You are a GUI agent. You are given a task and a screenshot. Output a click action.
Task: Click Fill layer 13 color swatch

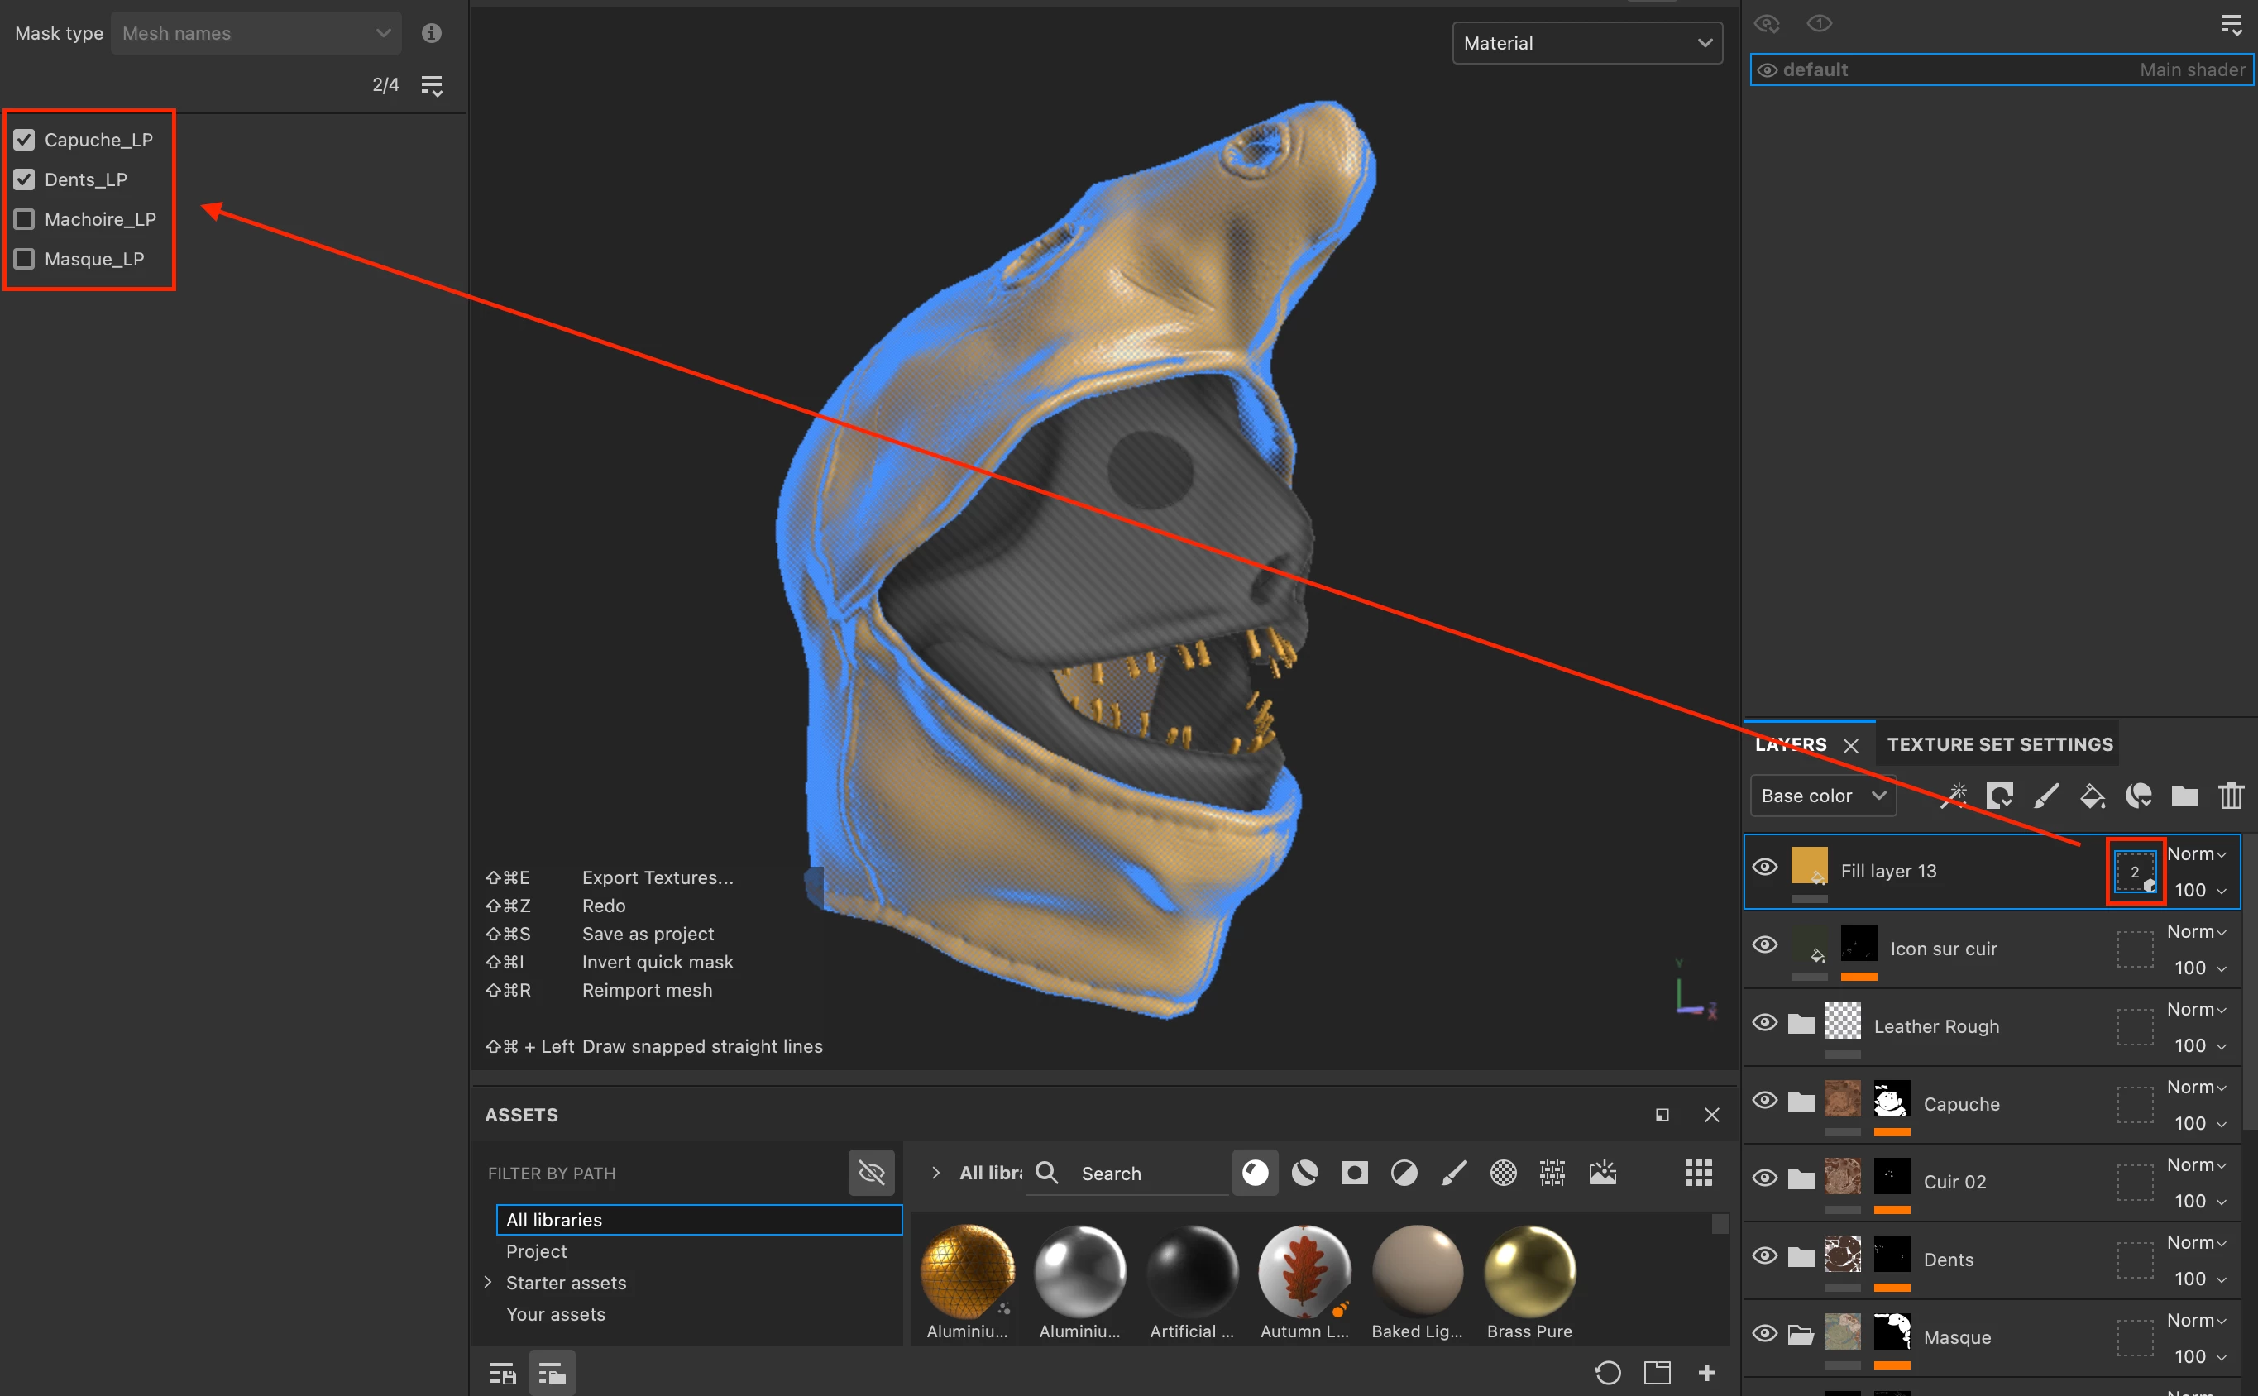pos(1808,866)
